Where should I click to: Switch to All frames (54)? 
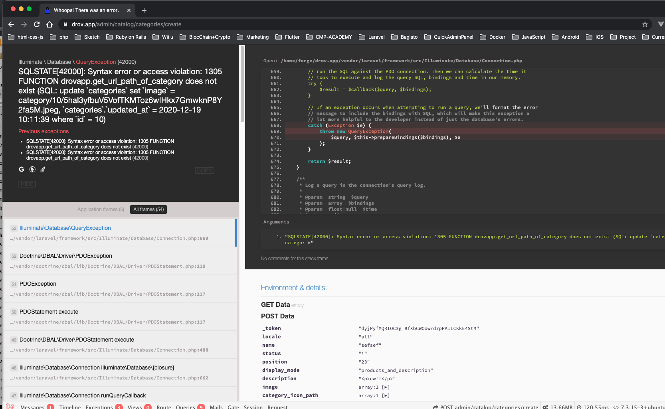(x=148, y=209)
